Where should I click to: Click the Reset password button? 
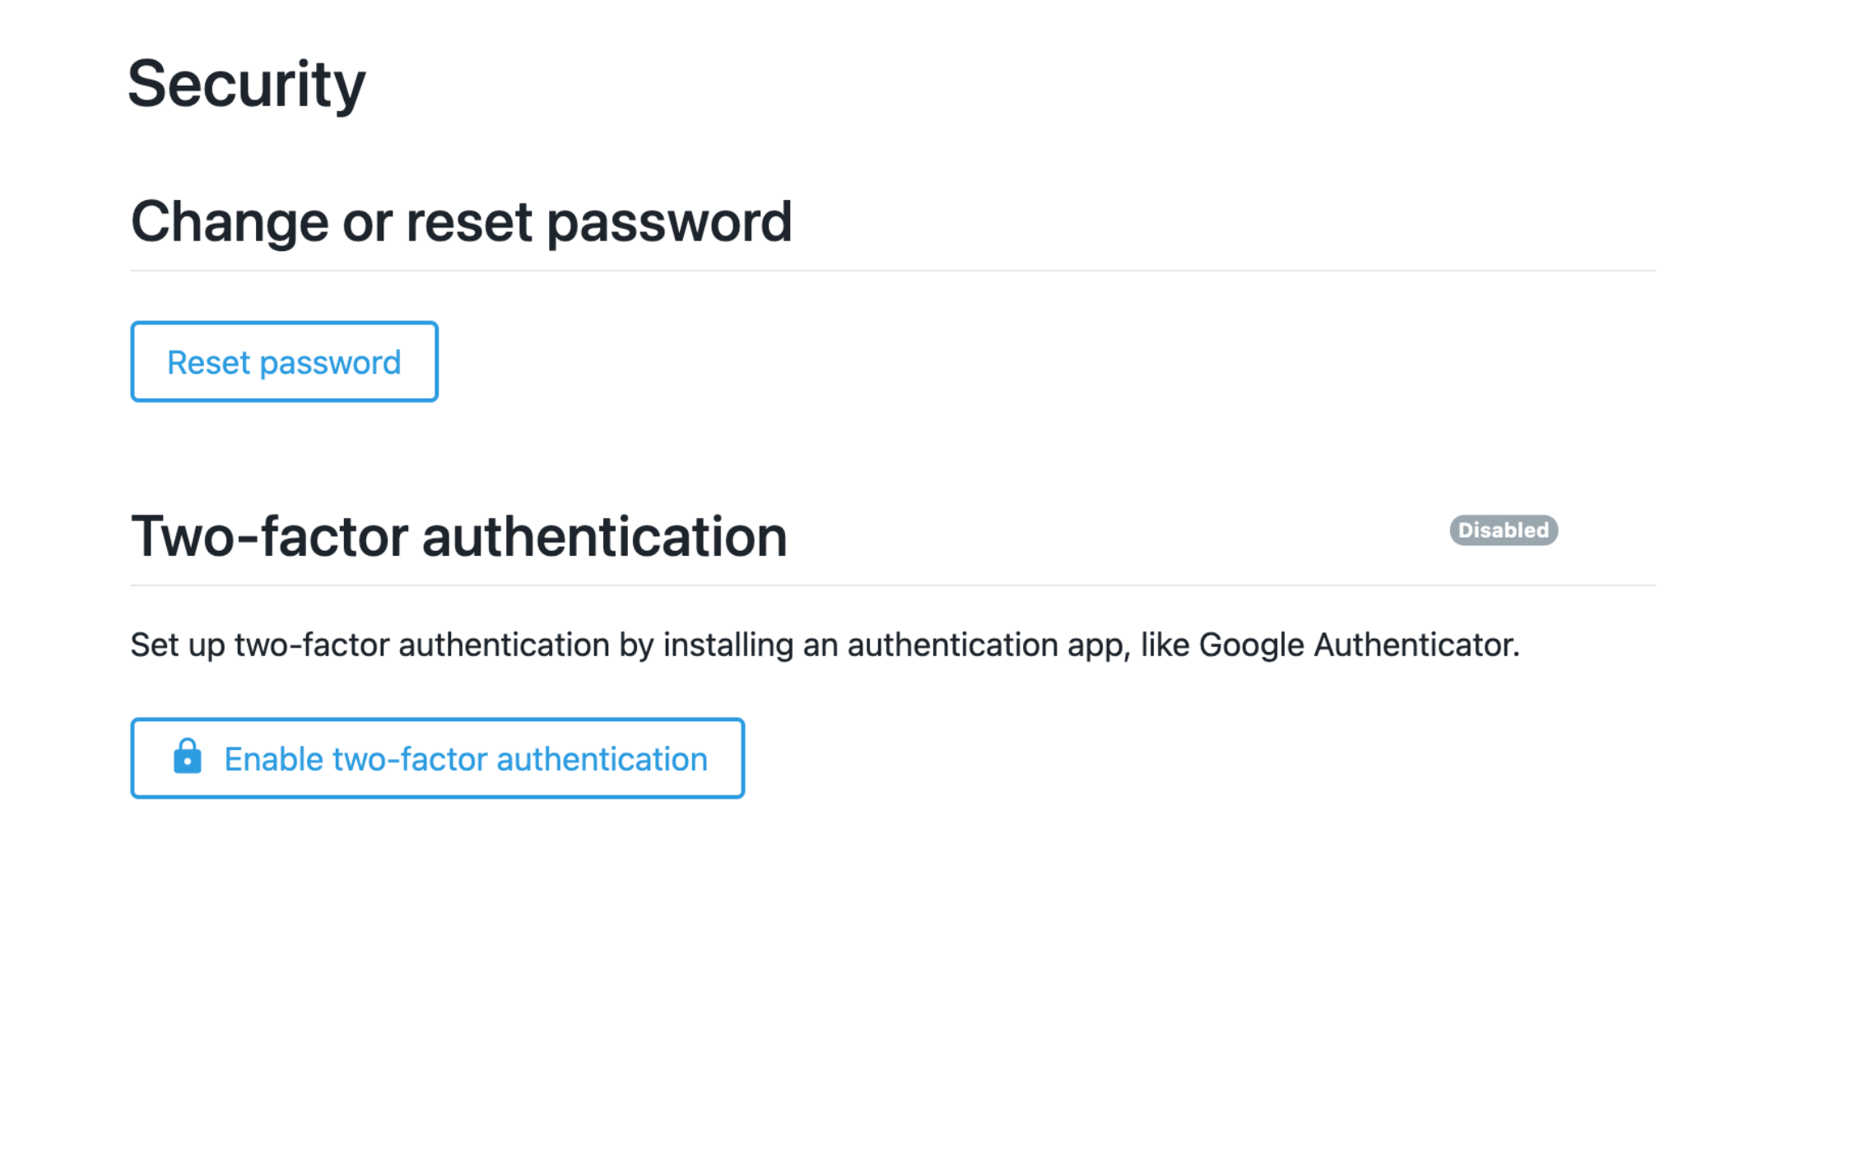pyautogui.click(x=284, y=361)
